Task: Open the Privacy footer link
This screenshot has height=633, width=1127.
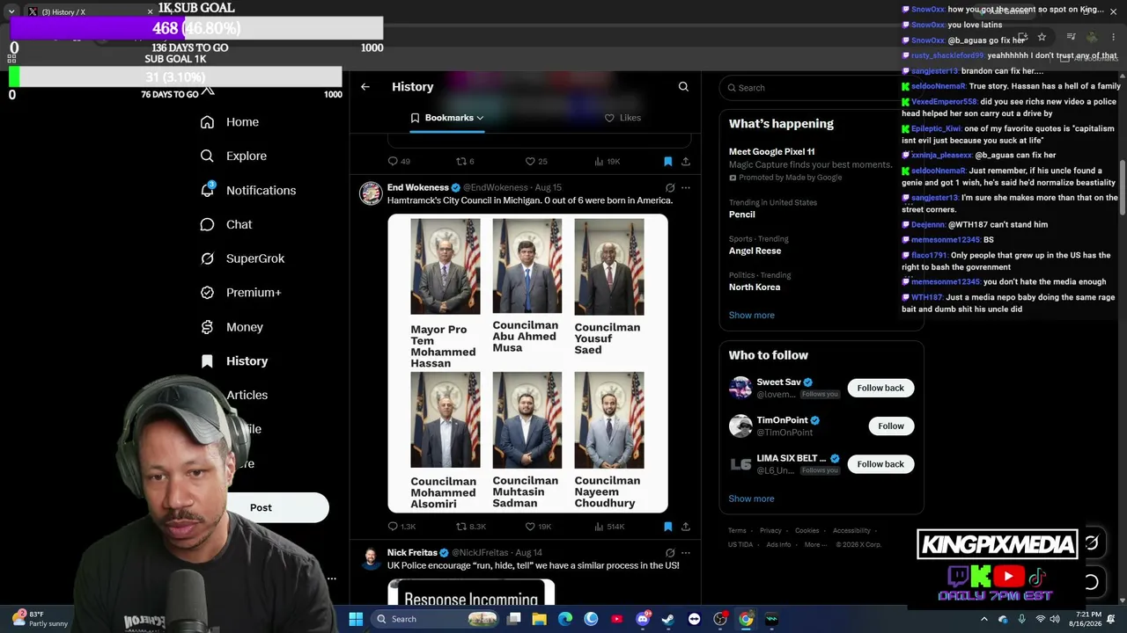Action: click(770, 531)
